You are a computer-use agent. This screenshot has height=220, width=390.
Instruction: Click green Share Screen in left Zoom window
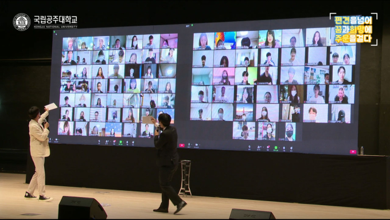(120, 143)
